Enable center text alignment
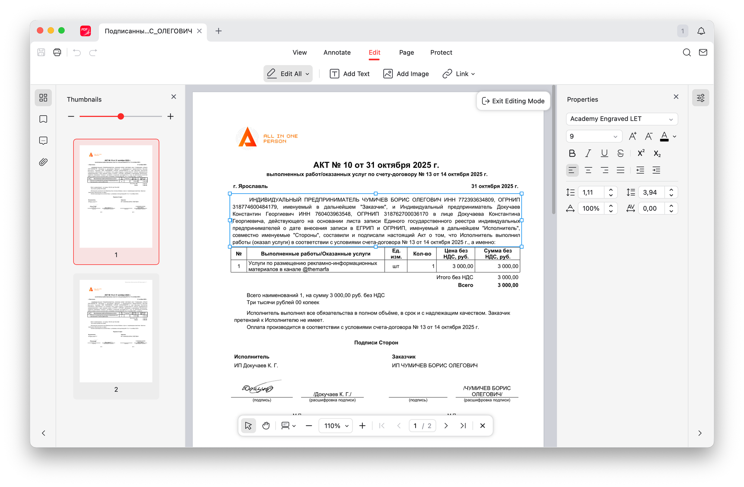This screenshot has width=744, height=487. pos(588,170)
